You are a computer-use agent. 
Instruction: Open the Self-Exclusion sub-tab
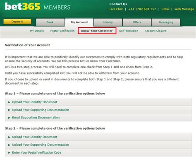129,31
